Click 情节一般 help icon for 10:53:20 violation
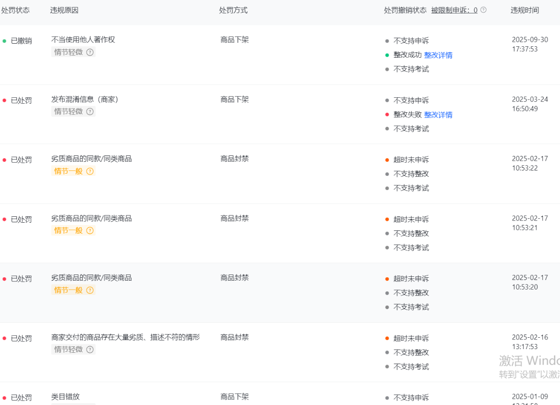Screen dimensions: 560x405 tap(90, 290)
